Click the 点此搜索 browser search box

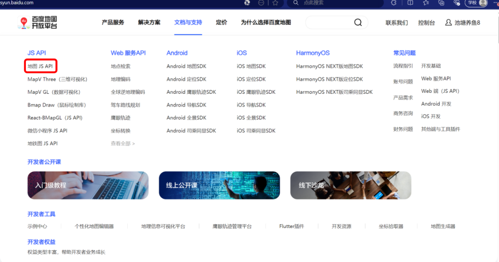pos(335,3)
